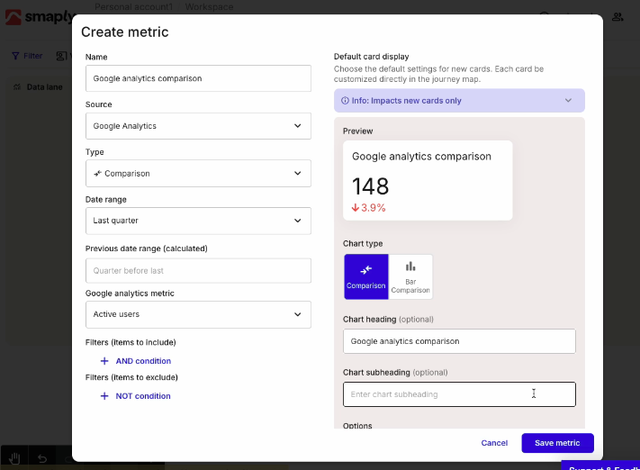Click the Name input field

click(x=198, y=78)
